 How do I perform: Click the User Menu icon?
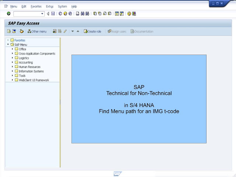tap(9, 31)
